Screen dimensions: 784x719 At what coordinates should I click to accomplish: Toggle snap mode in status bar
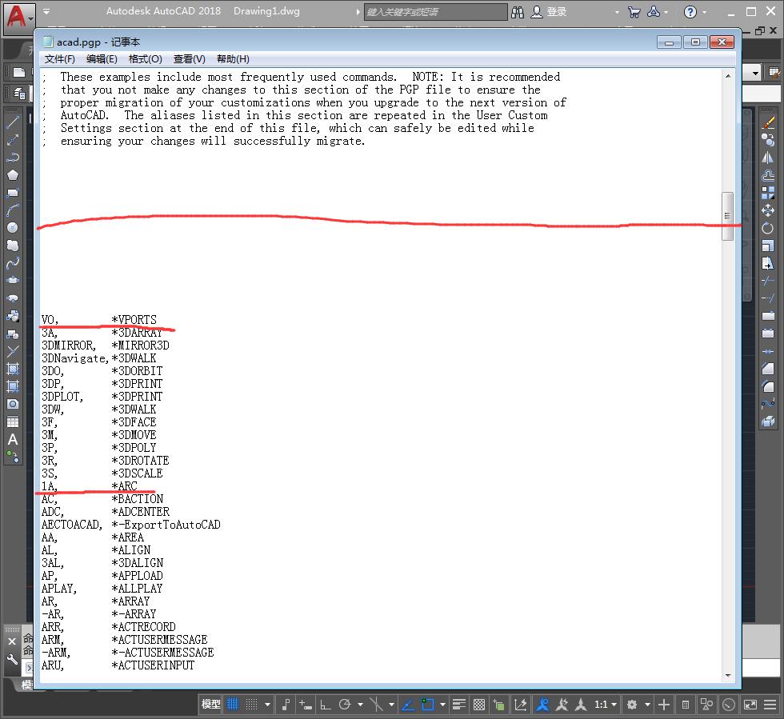point(251,705)
